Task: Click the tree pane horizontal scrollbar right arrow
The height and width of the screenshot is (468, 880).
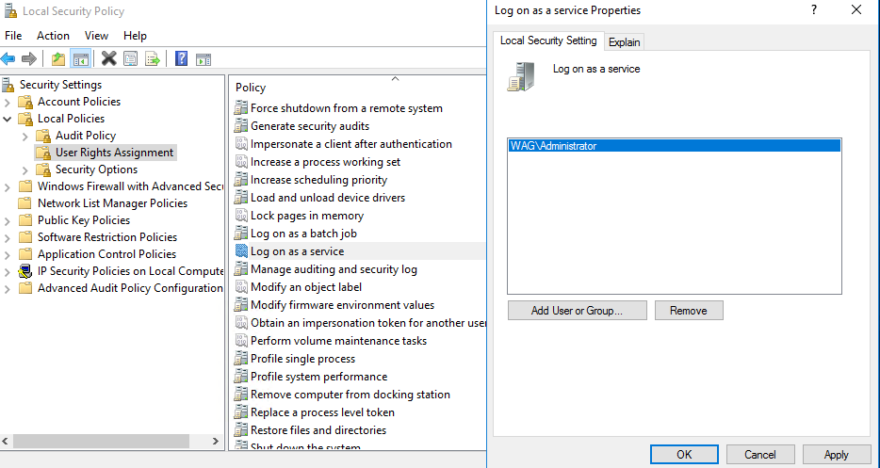Action: [215, 442]
